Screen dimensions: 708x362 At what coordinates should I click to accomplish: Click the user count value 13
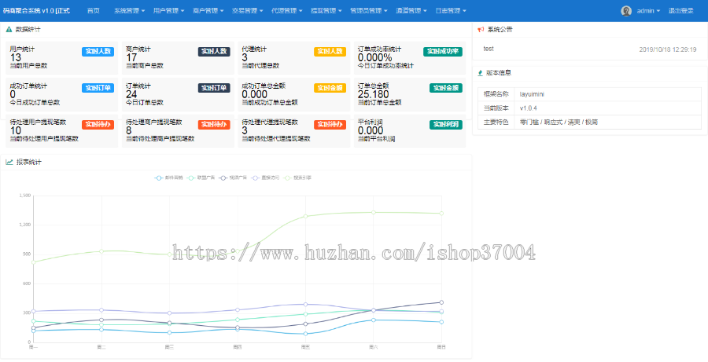pos(16,57)
